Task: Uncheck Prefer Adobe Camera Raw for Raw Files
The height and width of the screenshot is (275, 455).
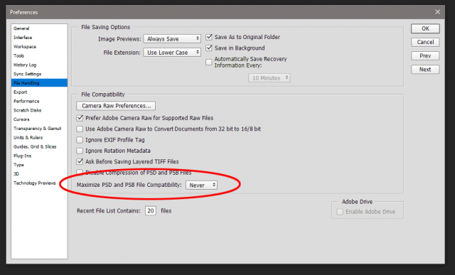Action: pos(80,118)
